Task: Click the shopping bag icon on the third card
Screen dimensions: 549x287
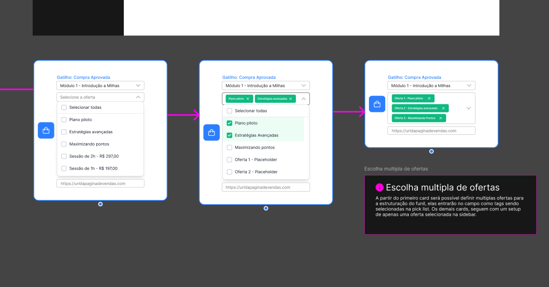Action: click(x=377, y=104)
